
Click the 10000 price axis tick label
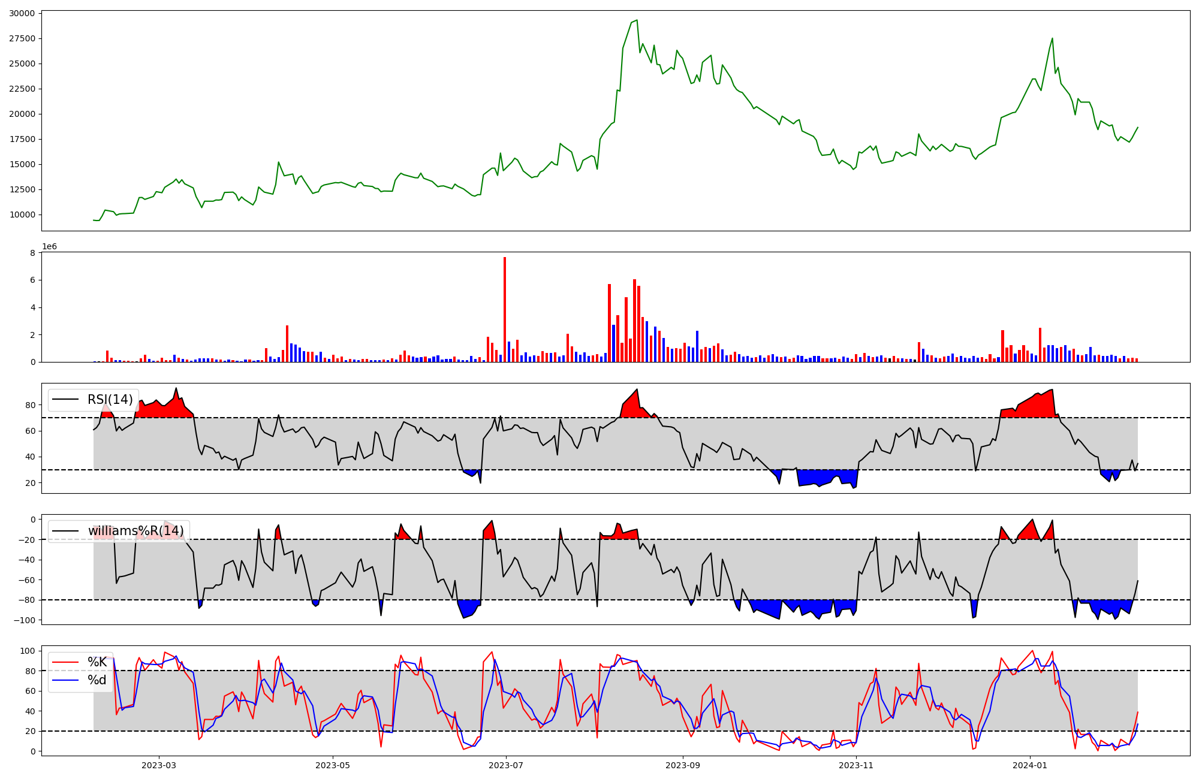coord(22,215)
